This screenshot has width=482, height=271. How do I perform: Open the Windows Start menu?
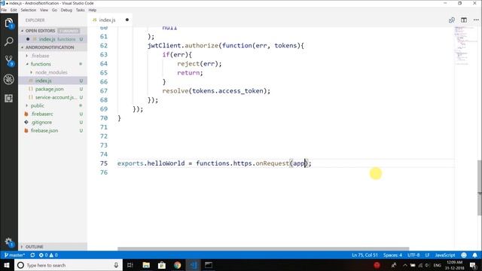tap(7, 265)
